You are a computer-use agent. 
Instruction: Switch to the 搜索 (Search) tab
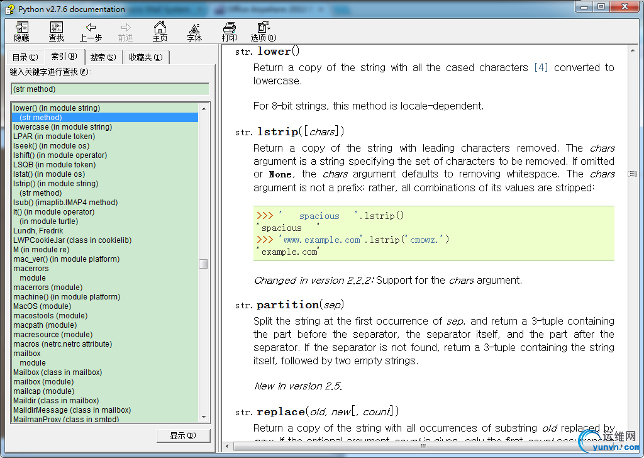(103, 57)
